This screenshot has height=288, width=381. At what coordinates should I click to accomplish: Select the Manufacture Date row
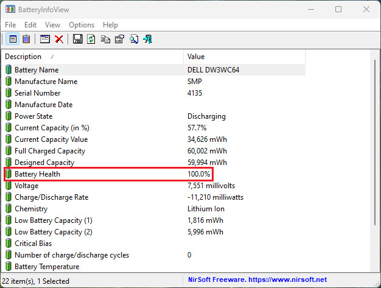point(155,105)
